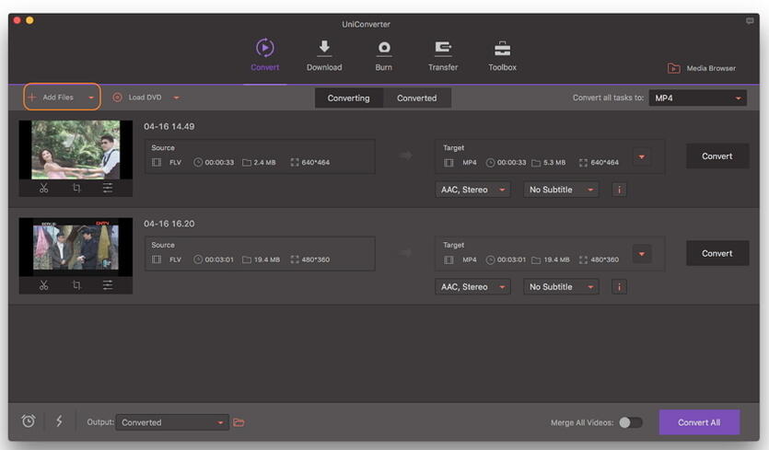The image size is (769, 450).
Task: Open AAC, Stereo dropdown for 04-16 16.20
Action: click(x=472, y=287)
